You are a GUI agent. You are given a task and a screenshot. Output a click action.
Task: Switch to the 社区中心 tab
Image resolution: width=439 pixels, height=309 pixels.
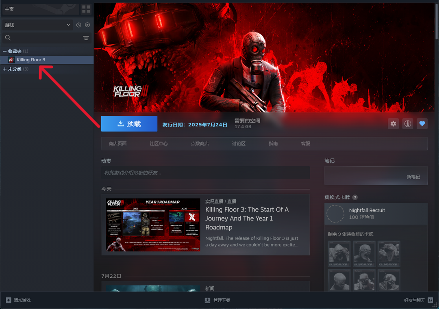point(159,144)
